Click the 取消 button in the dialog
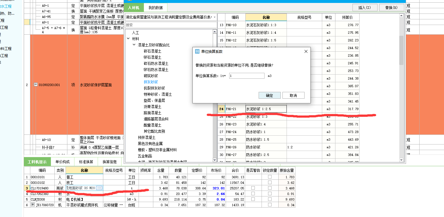 [x=293, y=95]
